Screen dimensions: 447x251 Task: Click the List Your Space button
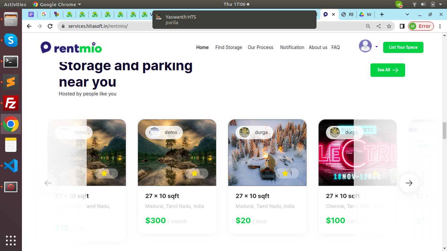tap(403, 47)
